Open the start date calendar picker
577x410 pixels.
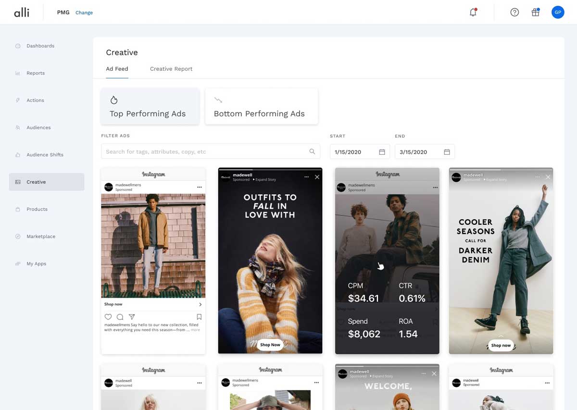(383, 151)
